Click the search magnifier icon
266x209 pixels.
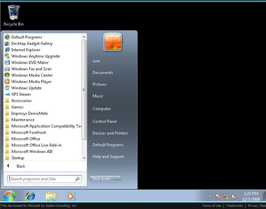click(77, 179)
